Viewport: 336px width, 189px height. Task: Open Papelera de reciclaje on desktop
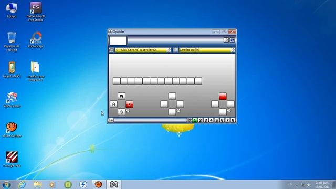click(12, 41)
